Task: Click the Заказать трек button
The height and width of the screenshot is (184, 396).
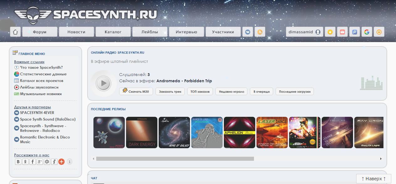Action: (170, 91)
